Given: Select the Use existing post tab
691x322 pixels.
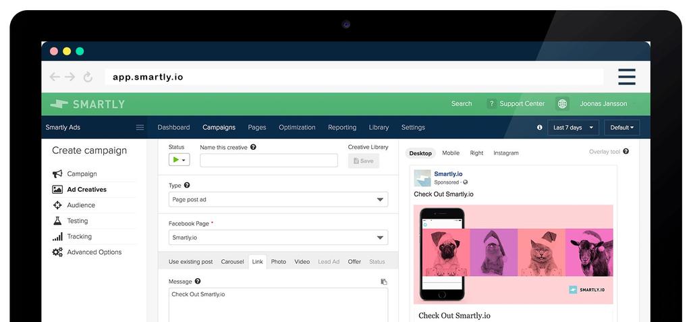Looking at the screenshot, I should point(190,261).
